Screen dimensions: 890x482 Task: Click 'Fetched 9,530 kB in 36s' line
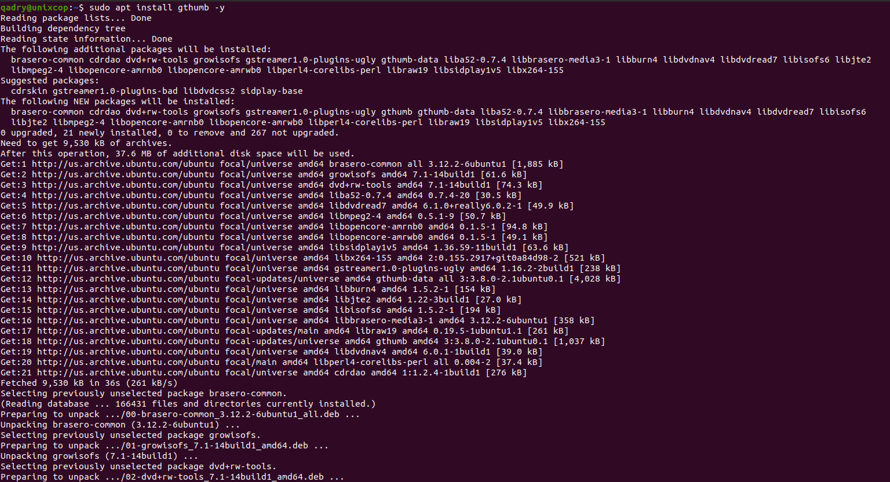pos(89,383)
